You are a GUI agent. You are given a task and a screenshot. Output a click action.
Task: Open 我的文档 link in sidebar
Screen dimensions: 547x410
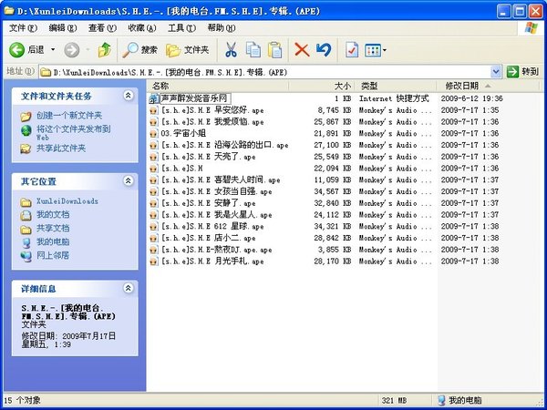click(x=53, y=214)
